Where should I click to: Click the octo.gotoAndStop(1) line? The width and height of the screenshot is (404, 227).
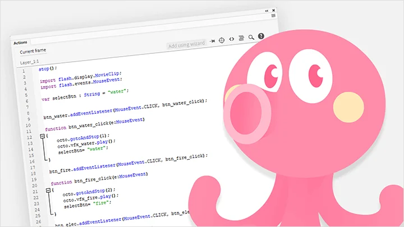83,138
